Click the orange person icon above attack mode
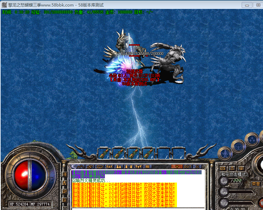Image resolution: width=263 pixels, height=210 pixels. pyautogui.click(x=232, y=168)
